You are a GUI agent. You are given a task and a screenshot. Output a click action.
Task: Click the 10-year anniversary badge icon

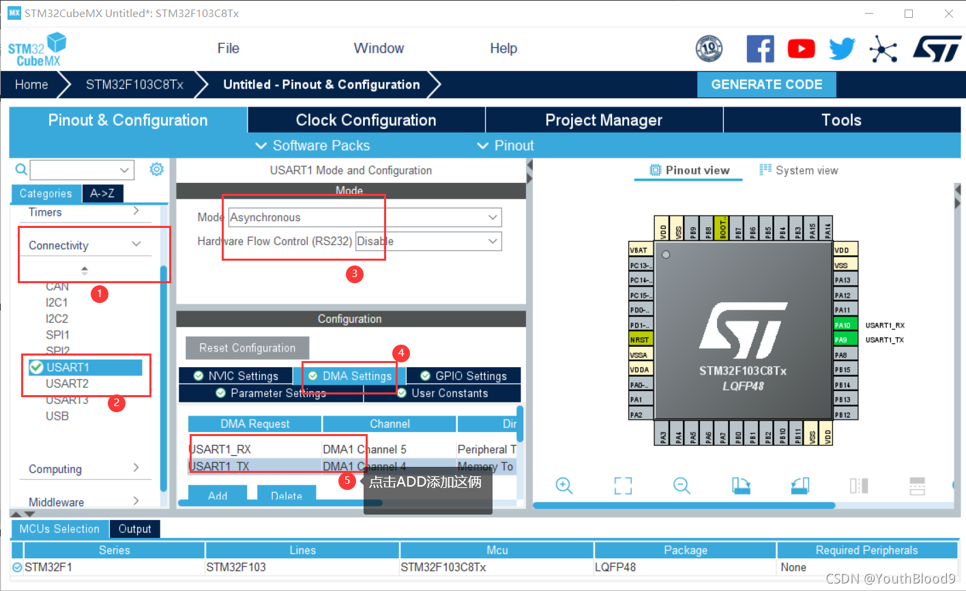click(x=709, y=49)
